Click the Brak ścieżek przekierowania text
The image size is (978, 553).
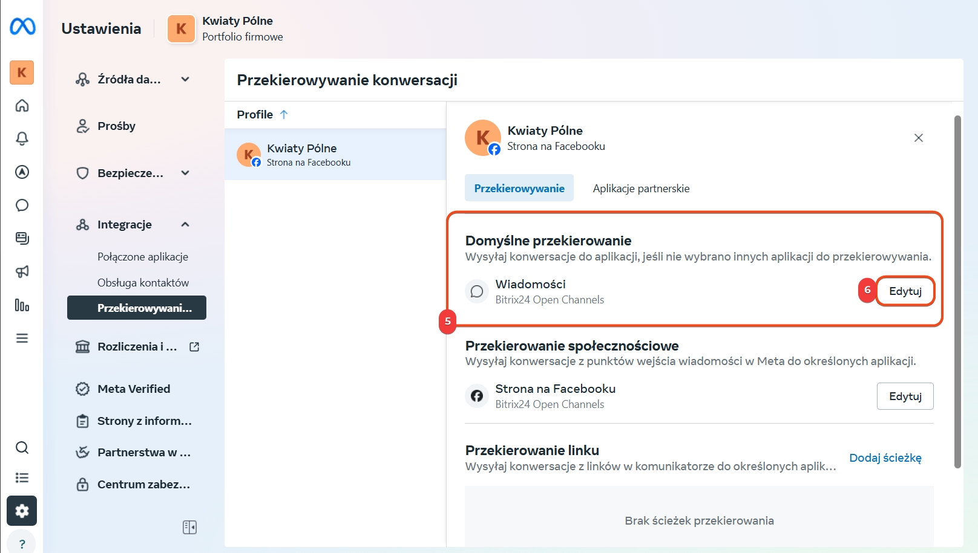pyautogui.click(x=699, y=520)
